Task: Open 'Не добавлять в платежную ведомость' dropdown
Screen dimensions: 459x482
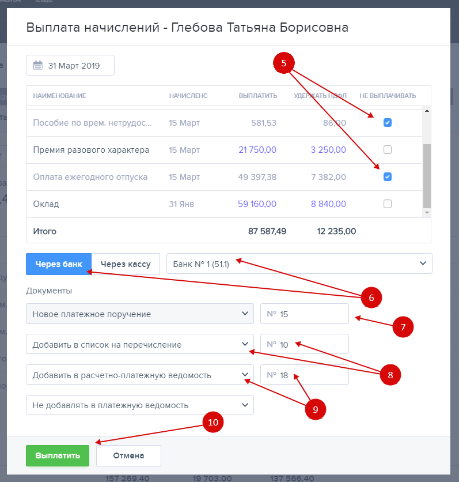Action: 139,405
